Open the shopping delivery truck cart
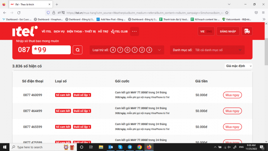This screenshot has width=268, height=151. tap(247, 31)
